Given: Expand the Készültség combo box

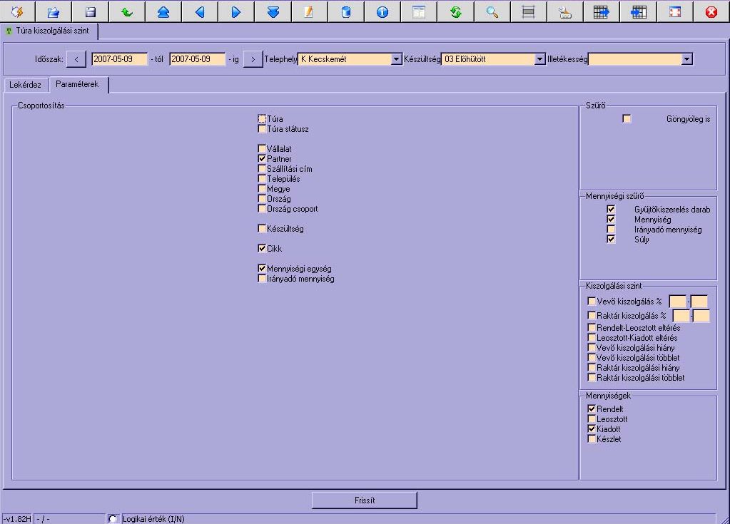Looking at the screenshot, I should click(x=540, y=60).
